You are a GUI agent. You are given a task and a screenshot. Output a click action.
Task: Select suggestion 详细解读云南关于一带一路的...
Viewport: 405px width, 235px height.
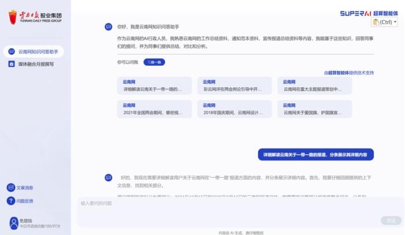[154, 85]
